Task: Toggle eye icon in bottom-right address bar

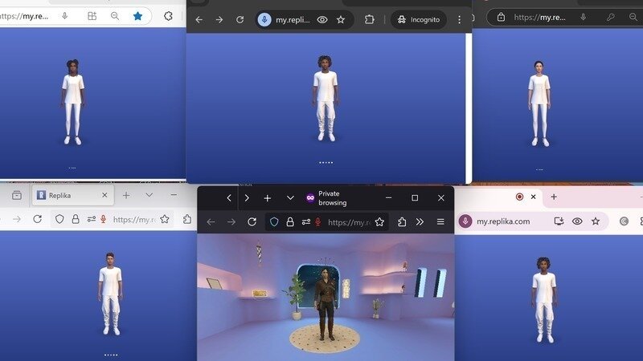Action: click(577, 221)
